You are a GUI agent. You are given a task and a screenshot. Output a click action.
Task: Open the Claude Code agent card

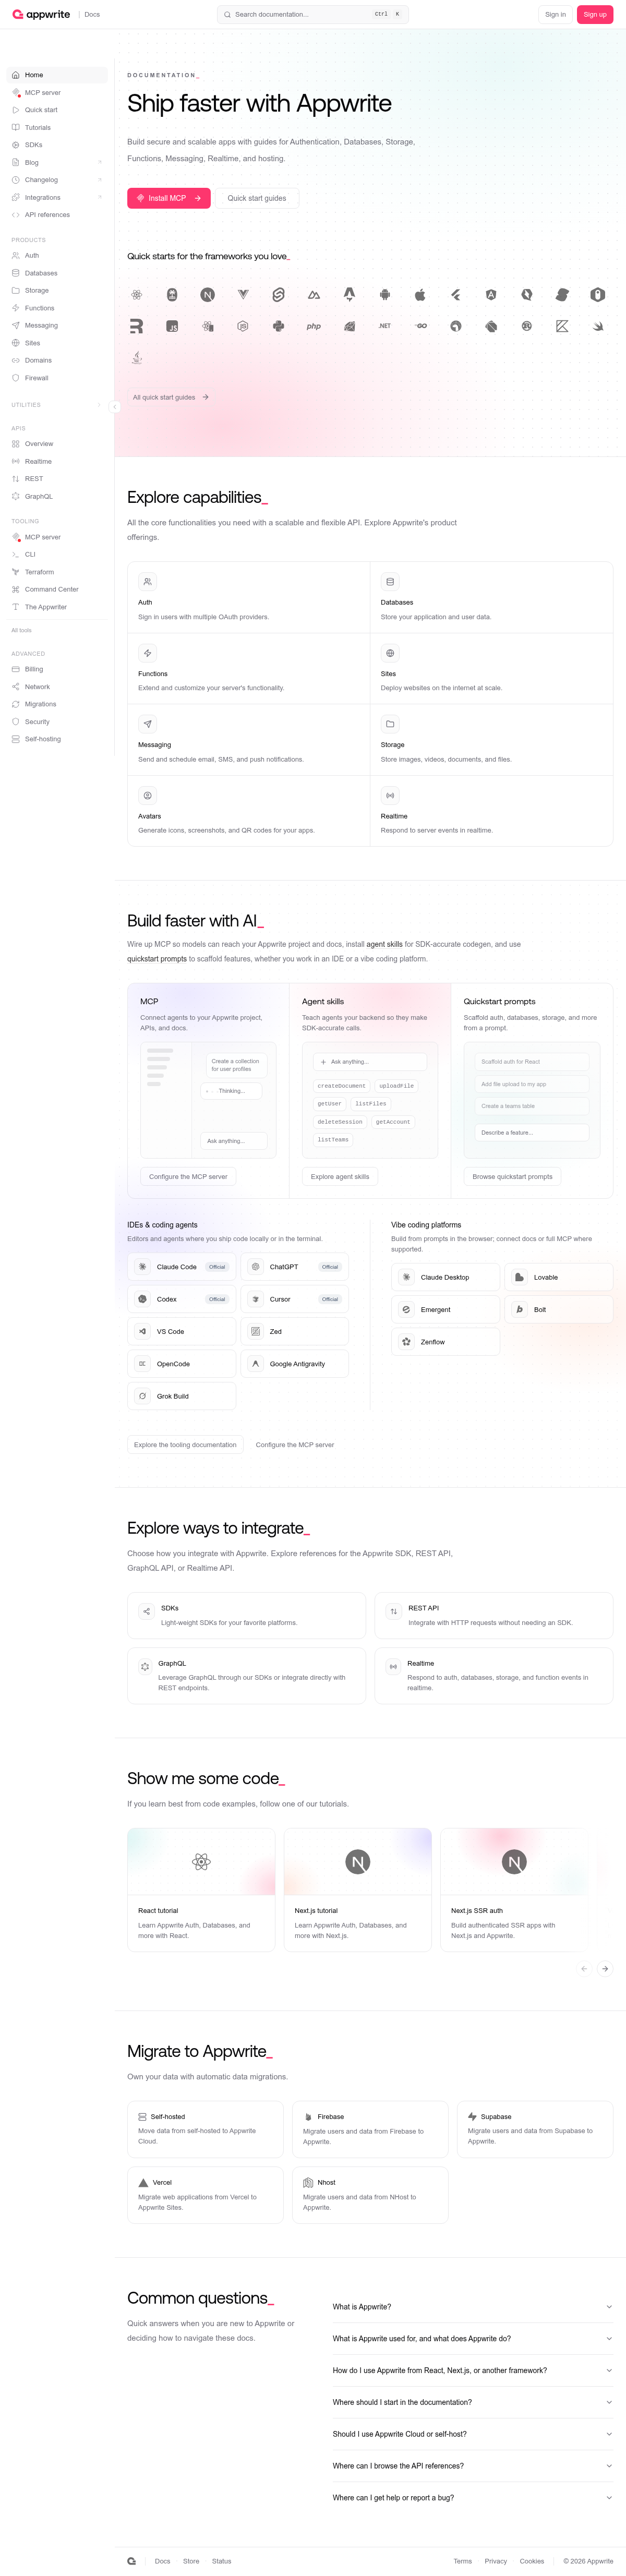pos(182,1267)
